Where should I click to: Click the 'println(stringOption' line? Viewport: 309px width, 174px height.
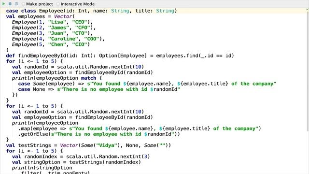[42, 168]
